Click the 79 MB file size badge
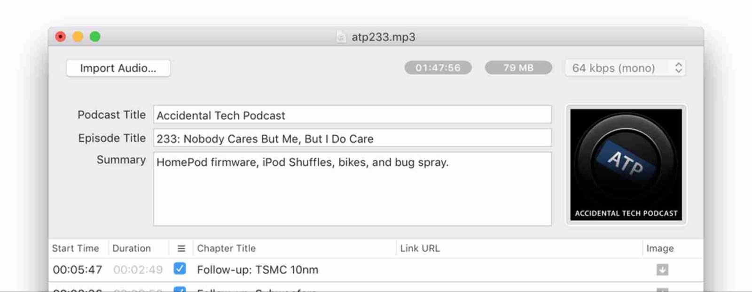This screenshot has height=292, width=752. [518, 68]
